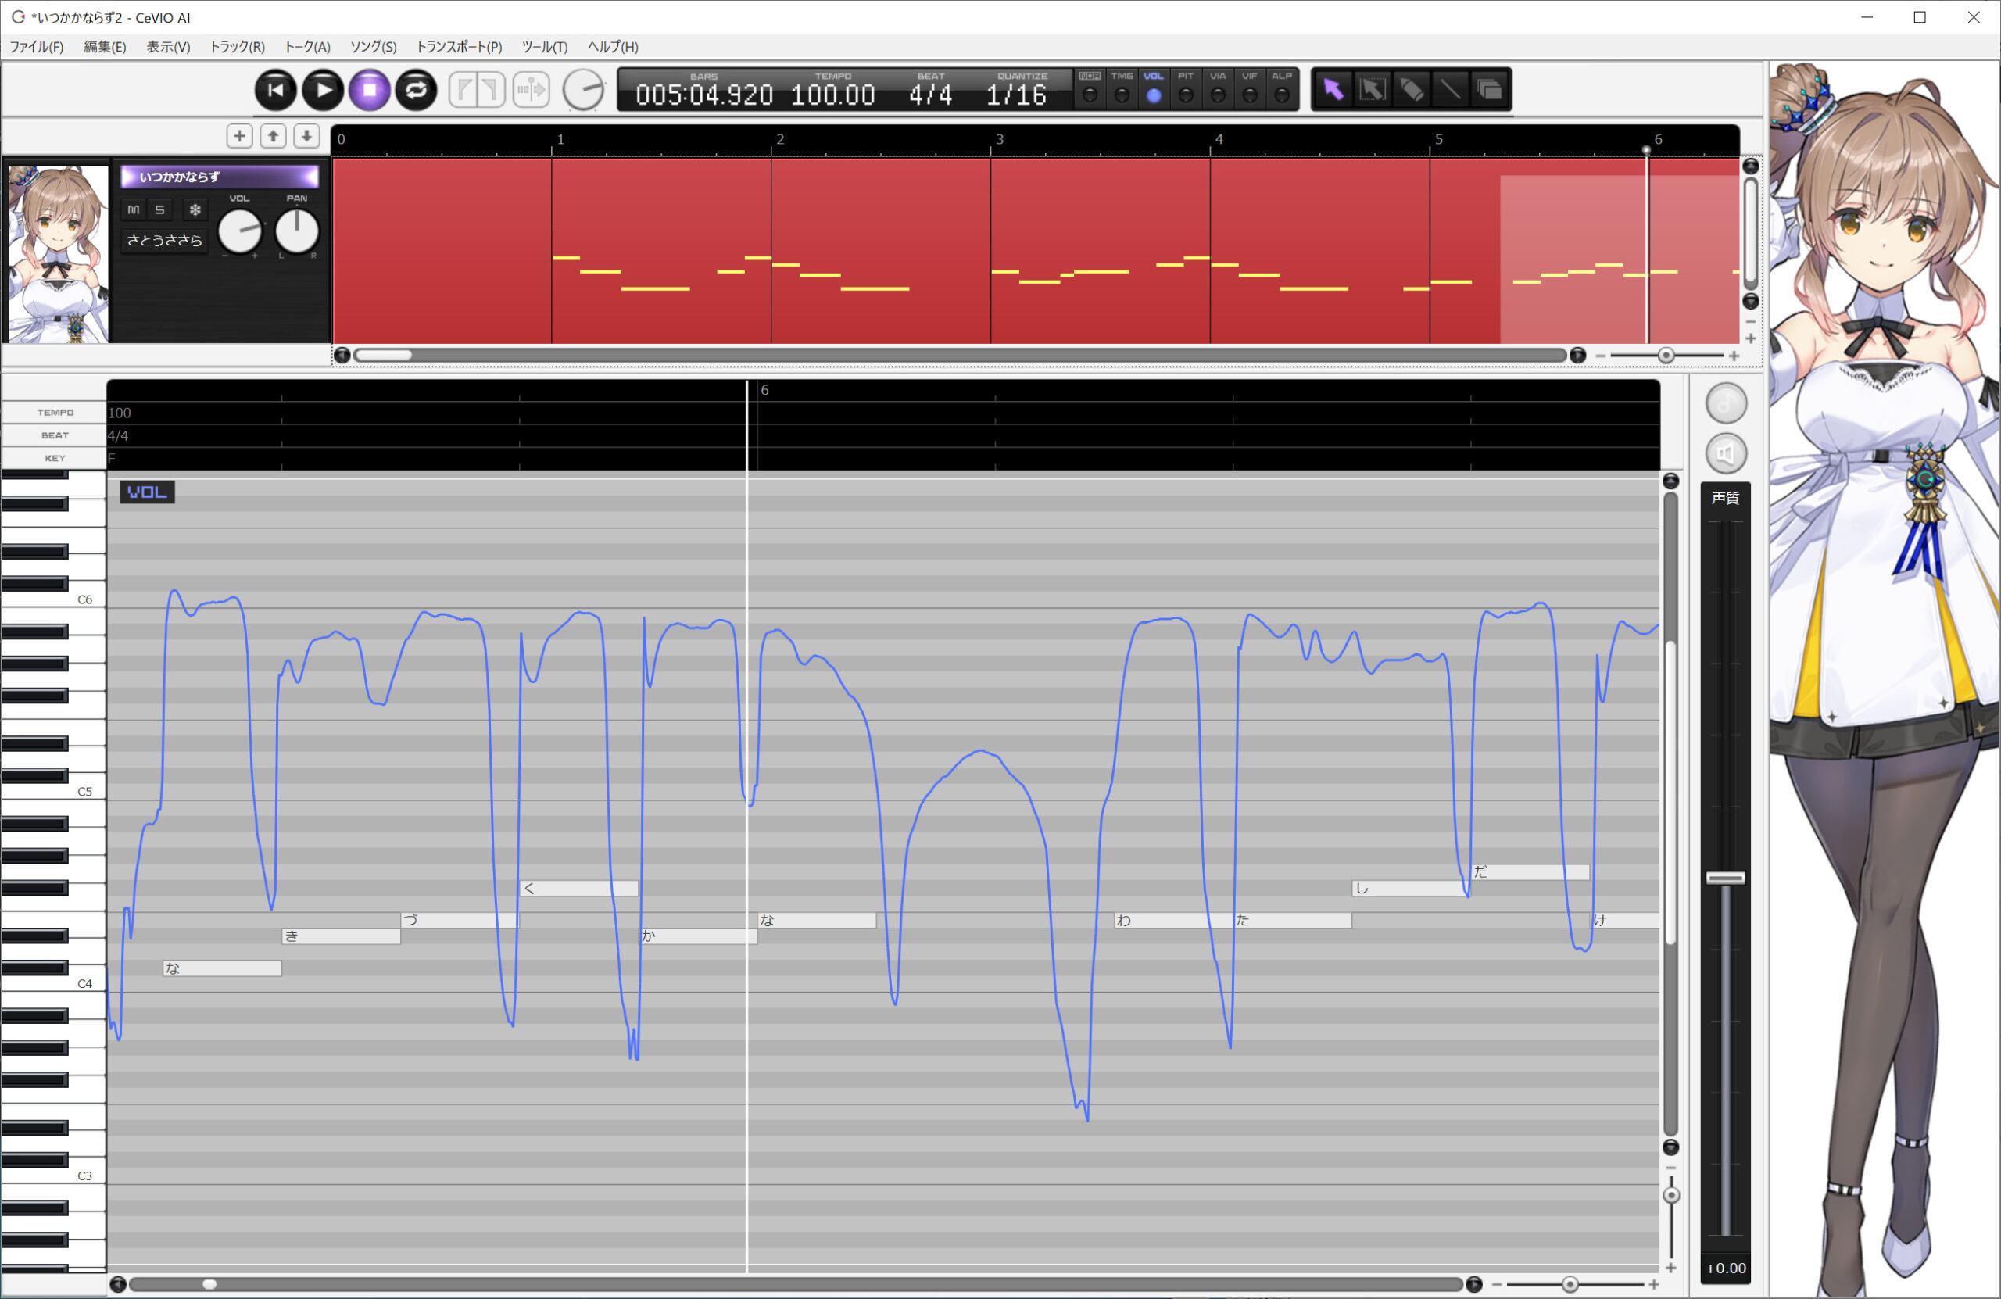Open the さとうささら voice selector

click(x=164, y=241)
